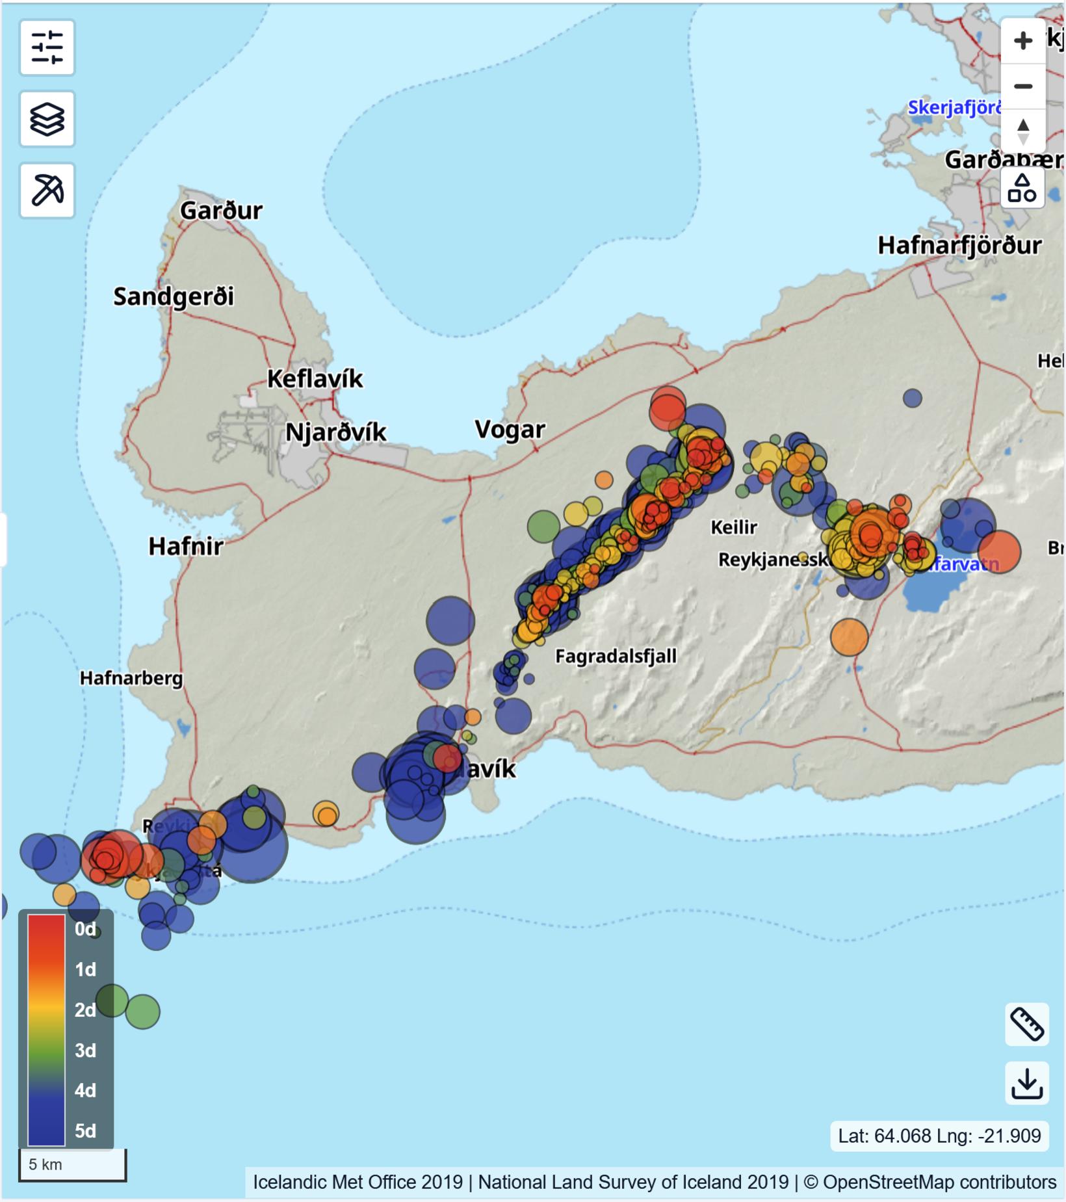Screen dimensions: 1066x1202
Task: Click the Lat/Lng coordinate readout
Action: tap(939, 1136)
